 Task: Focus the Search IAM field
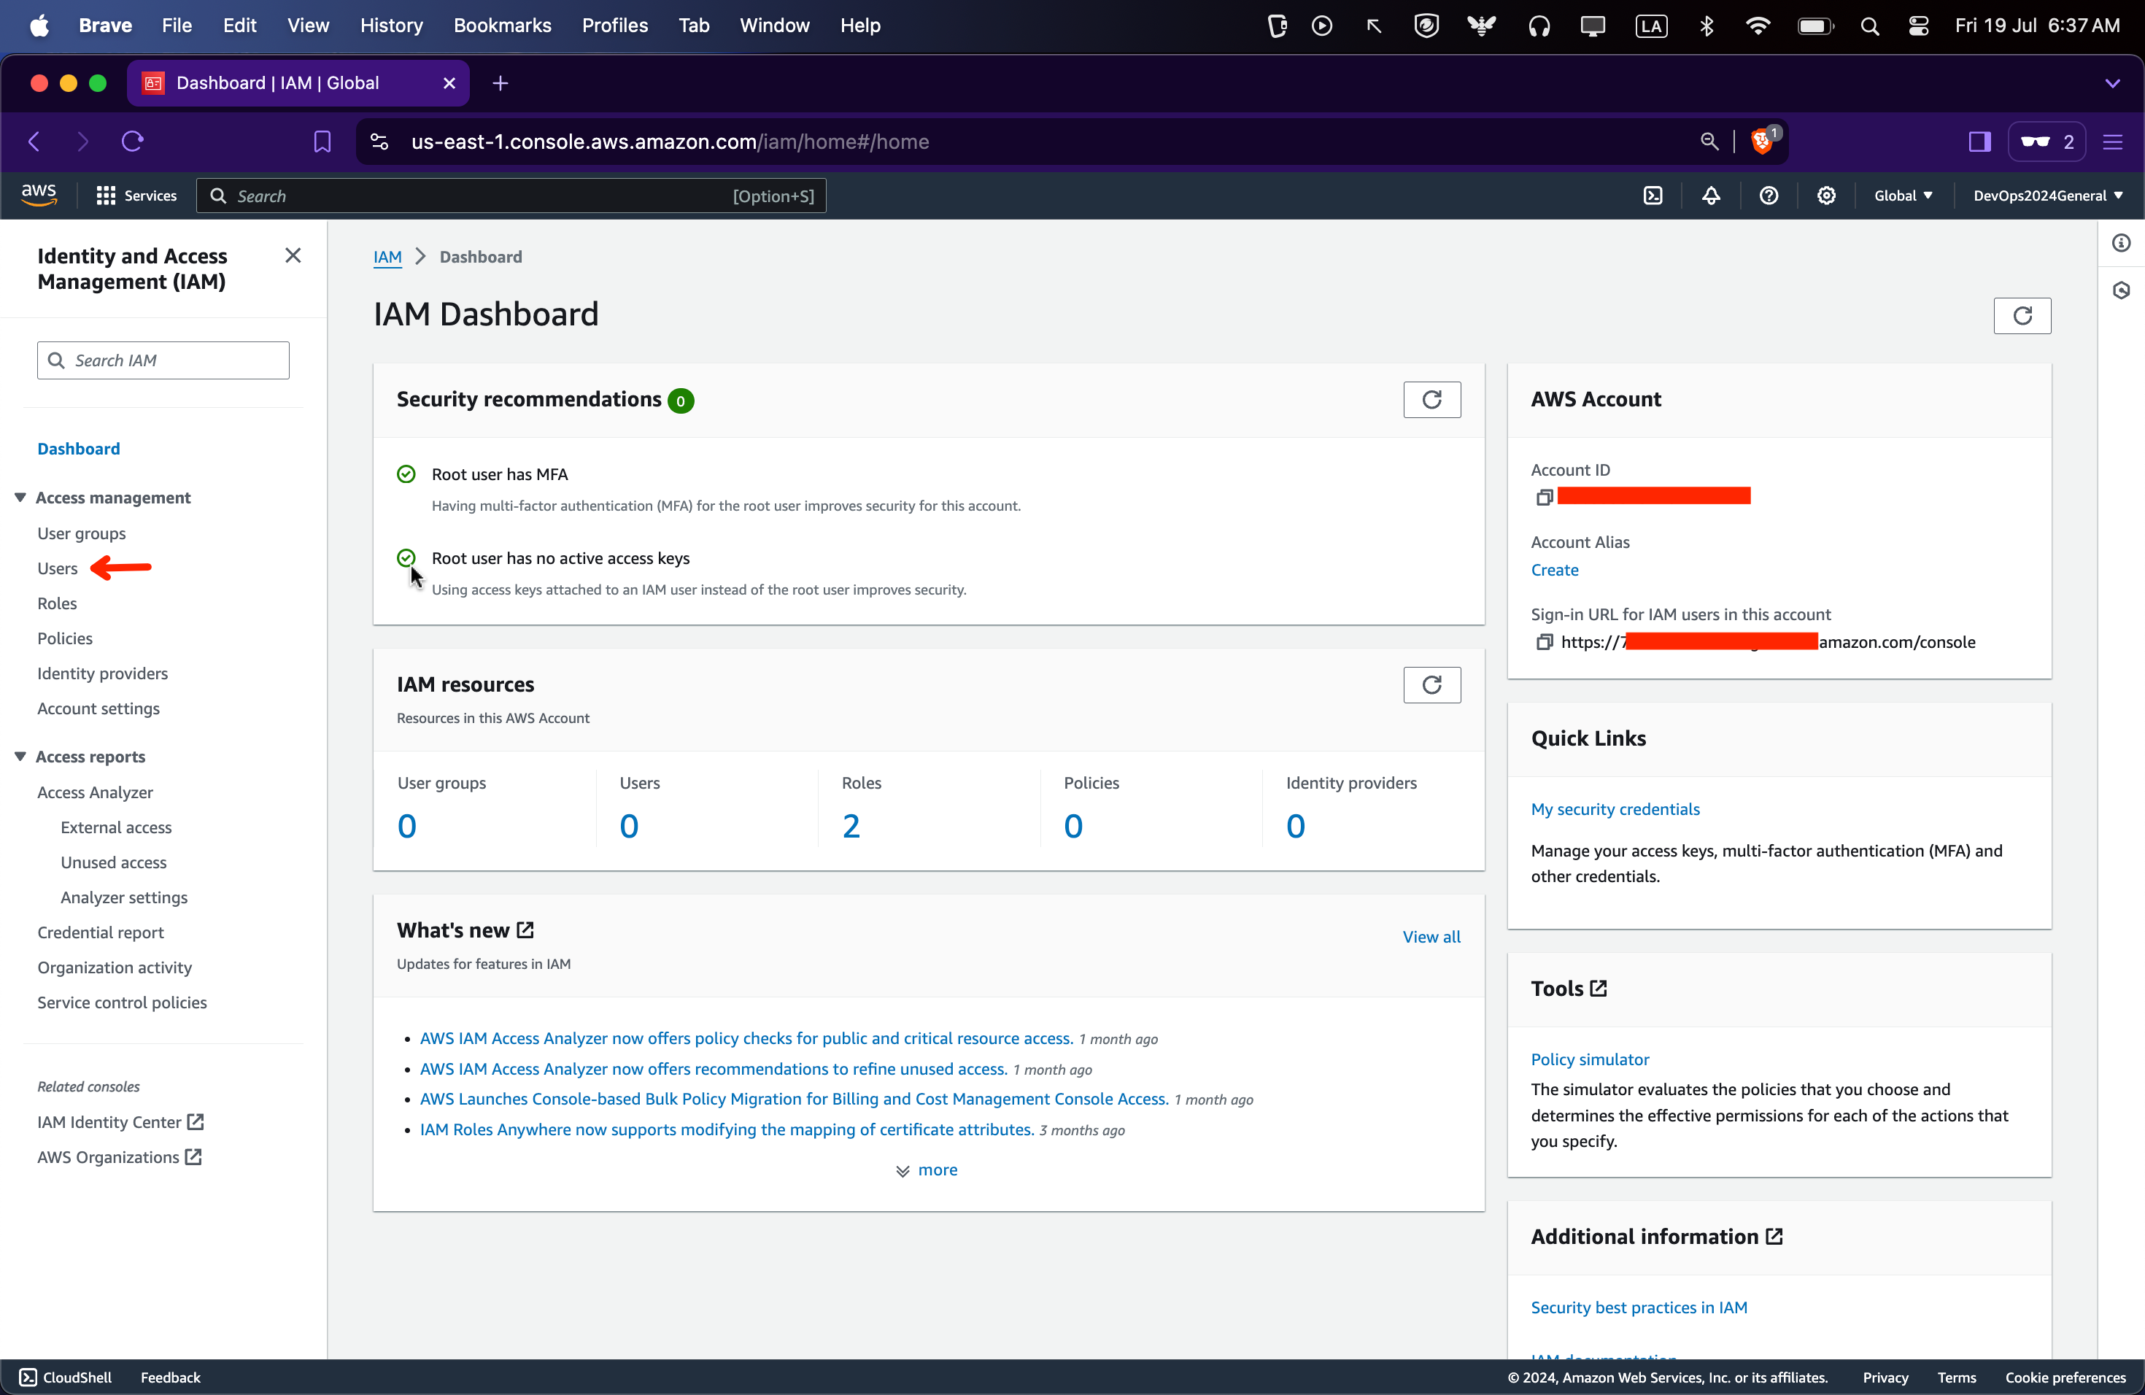point(163,360)
